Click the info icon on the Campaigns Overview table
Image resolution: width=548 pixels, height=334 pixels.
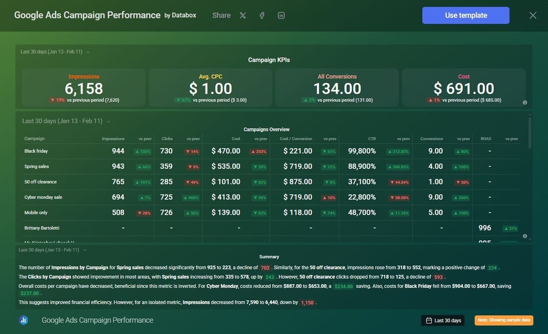pos(525,236)
